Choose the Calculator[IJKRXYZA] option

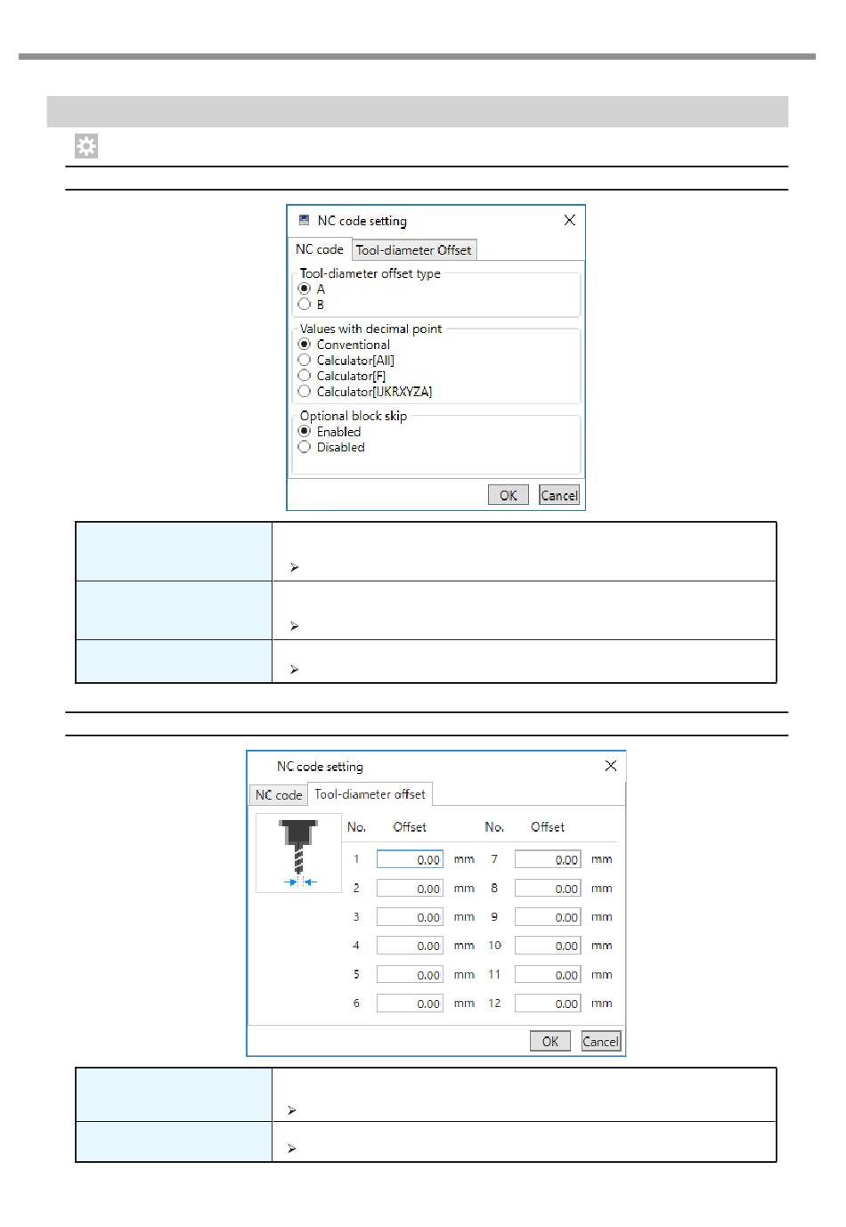305,391
